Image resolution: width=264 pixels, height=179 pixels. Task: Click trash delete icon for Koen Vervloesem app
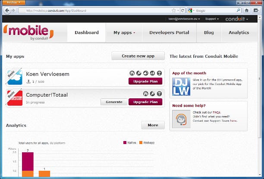159,73
